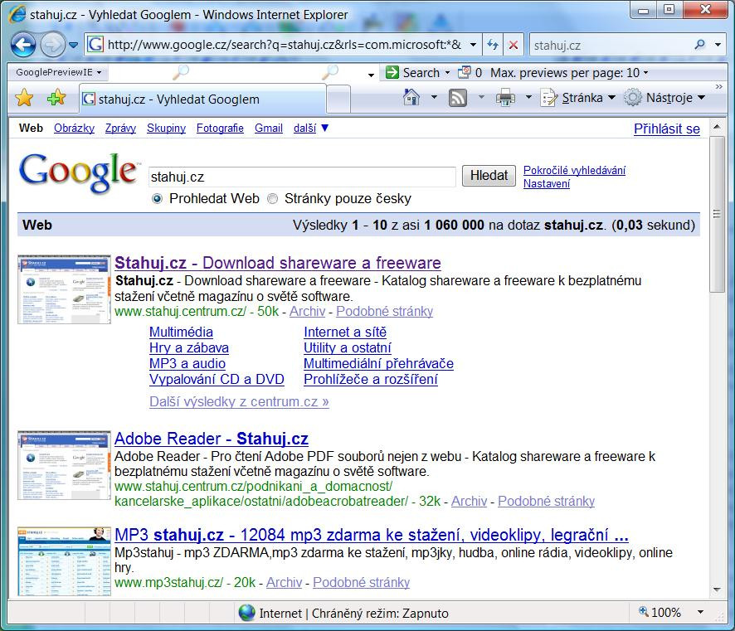The width and height of the screenshot is (735, 631).
Task: Click the green Search arrow icon in toolbar
Action: click(392, 72)
